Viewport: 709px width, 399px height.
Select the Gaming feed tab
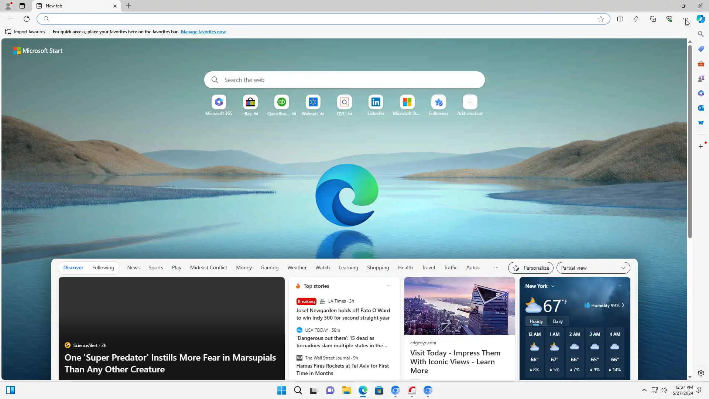[269, 268]
